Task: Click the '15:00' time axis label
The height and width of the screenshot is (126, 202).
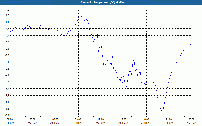Action: pyautogui.click(x=123, y=119)
